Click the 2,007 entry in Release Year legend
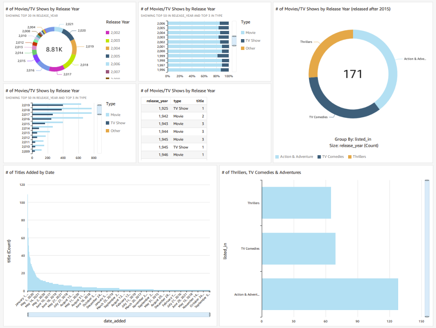 113,72
